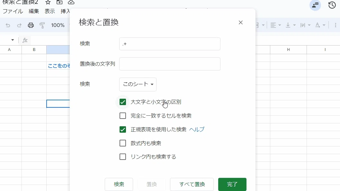
Task: Open the 編集 menu
Action: click(34, 11)
